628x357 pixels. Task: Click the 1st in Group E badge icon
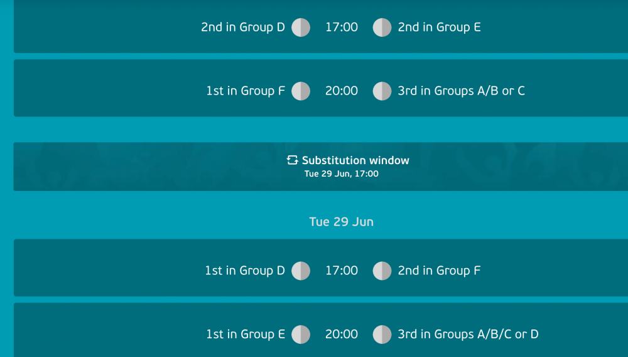click(301, 334)
